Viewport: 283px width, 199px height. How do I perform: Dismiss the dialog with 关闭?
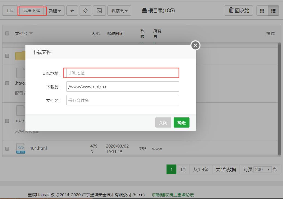(163, 122)
